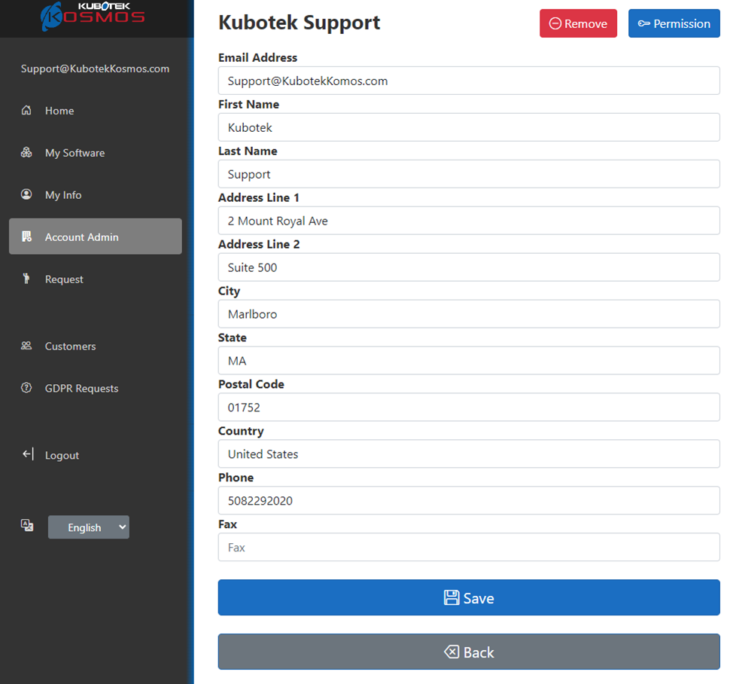Open the My Software menu item
The width and height of the screenshot is (730, 684).
point(75,153)
